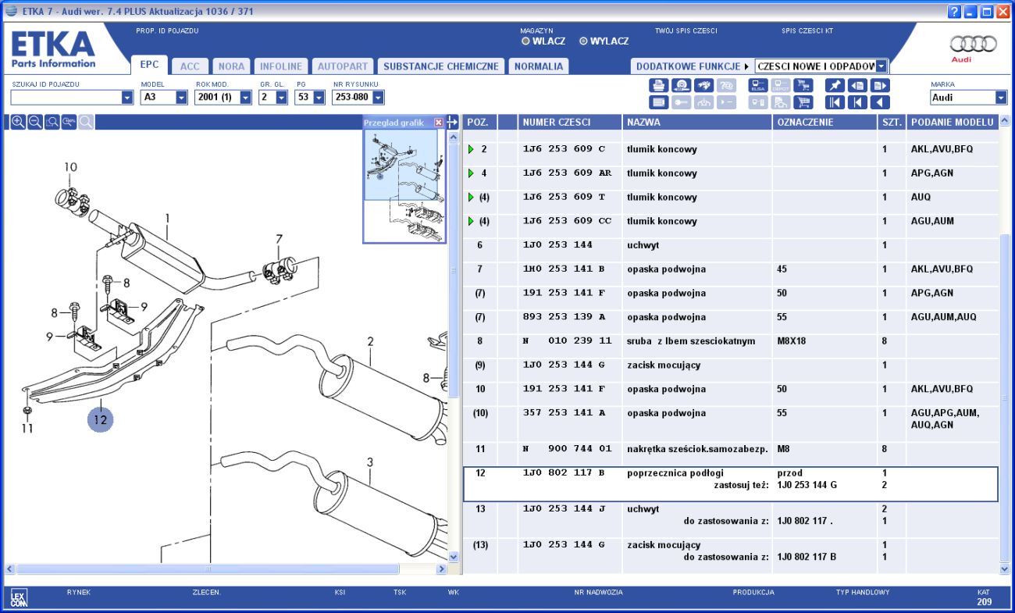Click the single-bar back arrow icon
Screen dimensions: 1015x613
coord(857,102)
